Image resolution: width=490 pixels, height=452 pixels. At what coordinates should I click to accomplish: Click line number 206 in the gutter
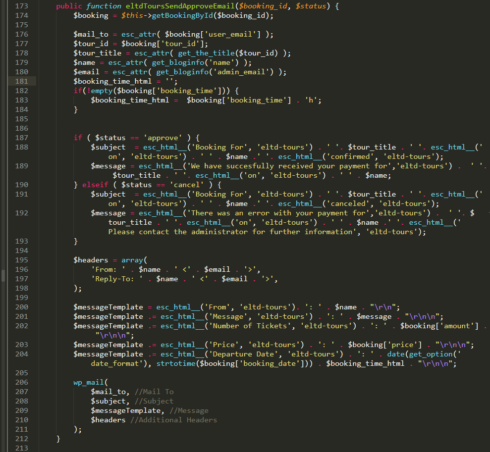[22, 382]
